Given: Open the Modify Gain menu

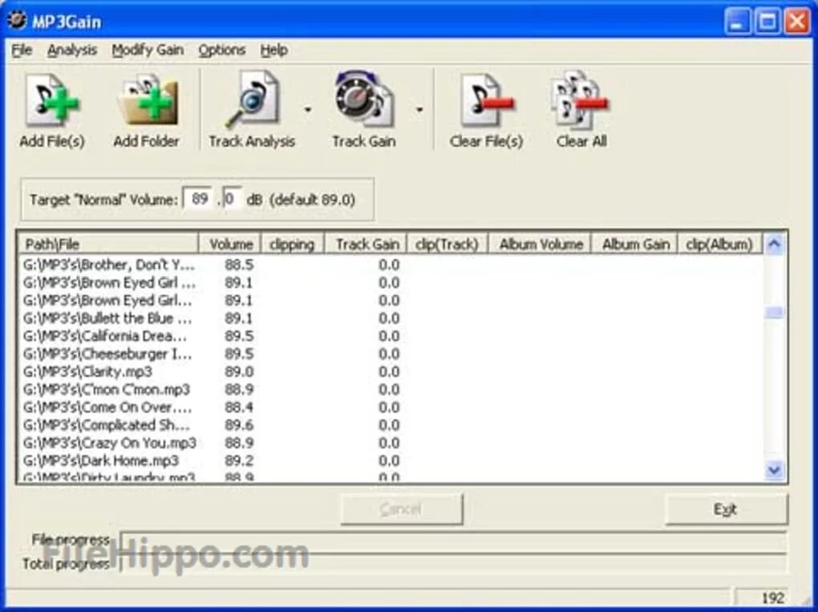Looking at the screenshot, I should pyautogui.click(x=148, y=50).
